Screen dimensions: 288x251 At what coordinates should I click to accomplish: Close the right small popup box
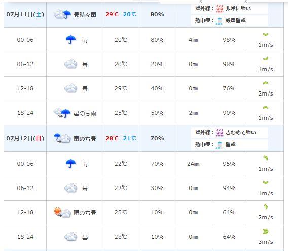[245, 2]
